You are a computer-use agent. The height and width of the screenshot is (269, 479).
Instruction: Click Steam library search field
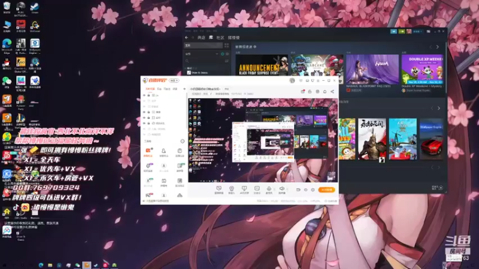point(206,61)
